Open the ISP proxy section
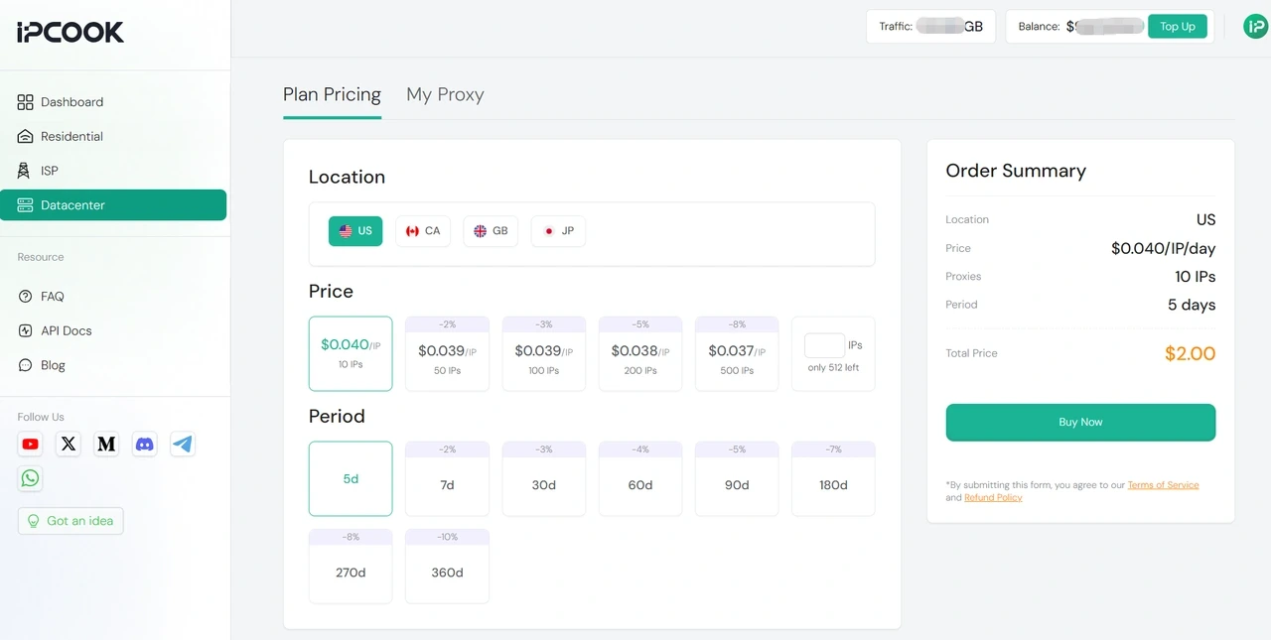The width and height of the screenshot is (1271, 640). (x=48, y=170)
